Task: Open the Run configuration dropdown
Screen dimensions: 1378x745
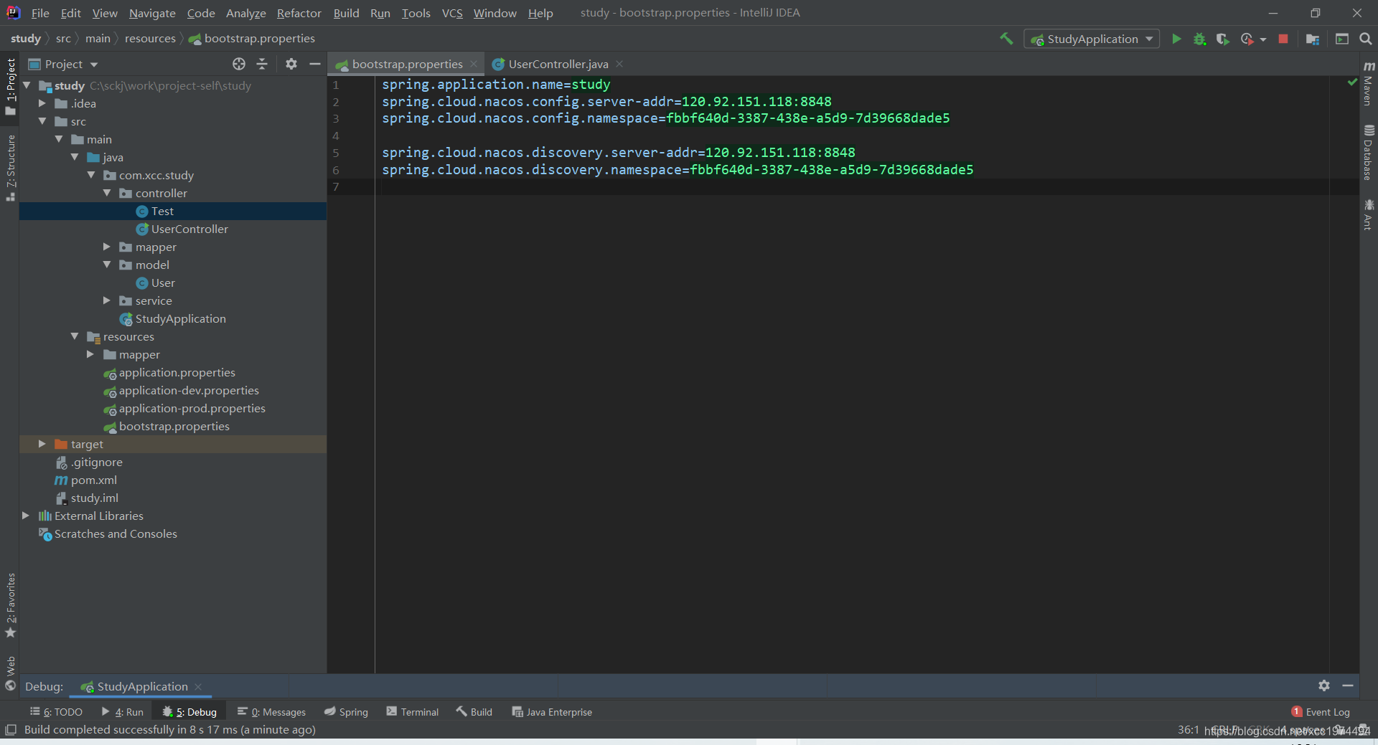Action: pyautogui.click(x=1092, y=39)
